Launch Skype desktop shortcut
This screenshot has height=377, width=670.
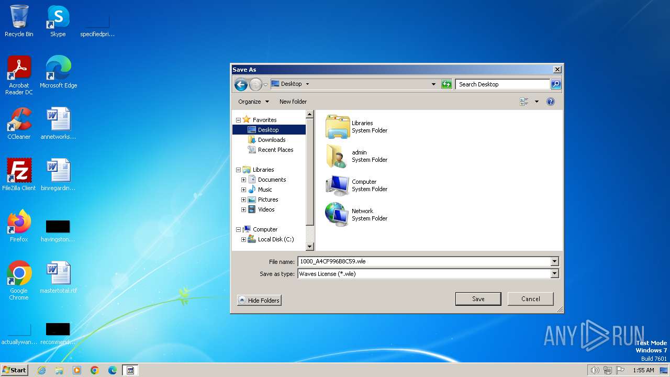[x=58, y=21]
